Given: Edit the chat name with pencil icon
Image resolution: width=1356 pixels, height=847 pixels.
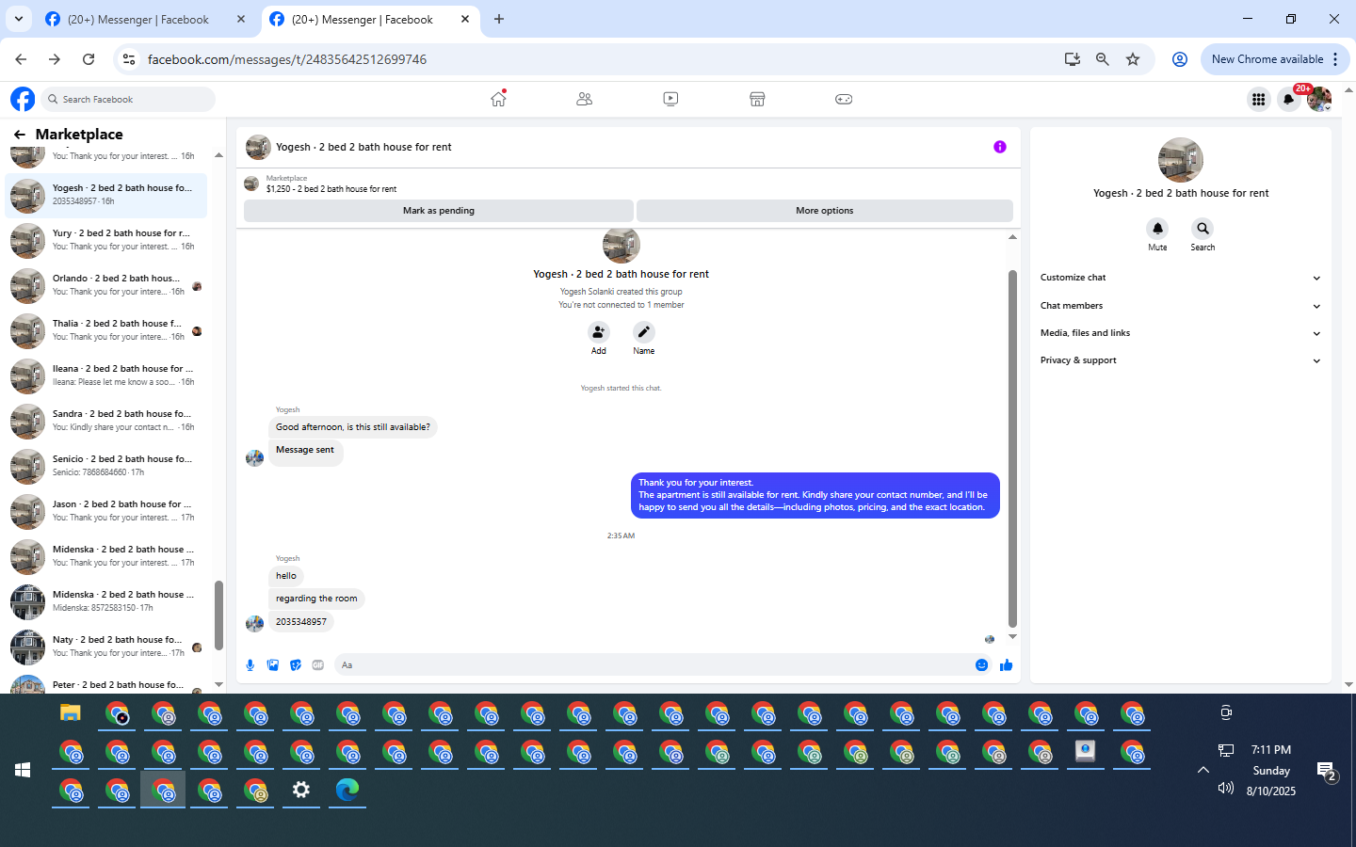Looking at the screenshot, I should [x=644, y=332].
